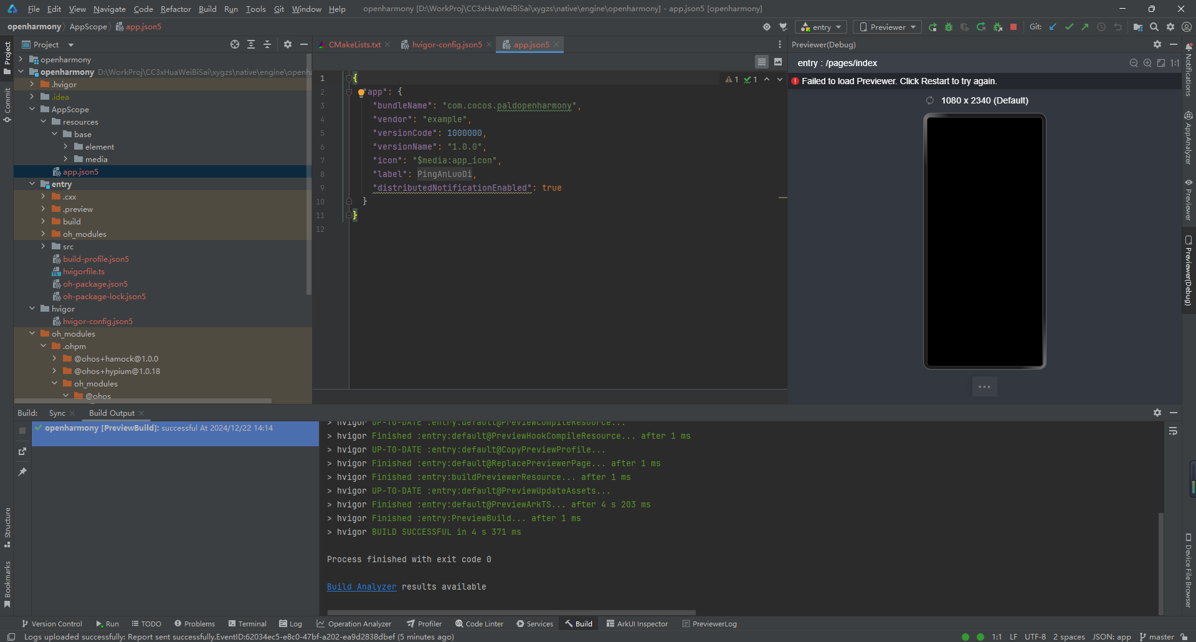Select hvigorfile.ts in the project tree

pos(83,271)
